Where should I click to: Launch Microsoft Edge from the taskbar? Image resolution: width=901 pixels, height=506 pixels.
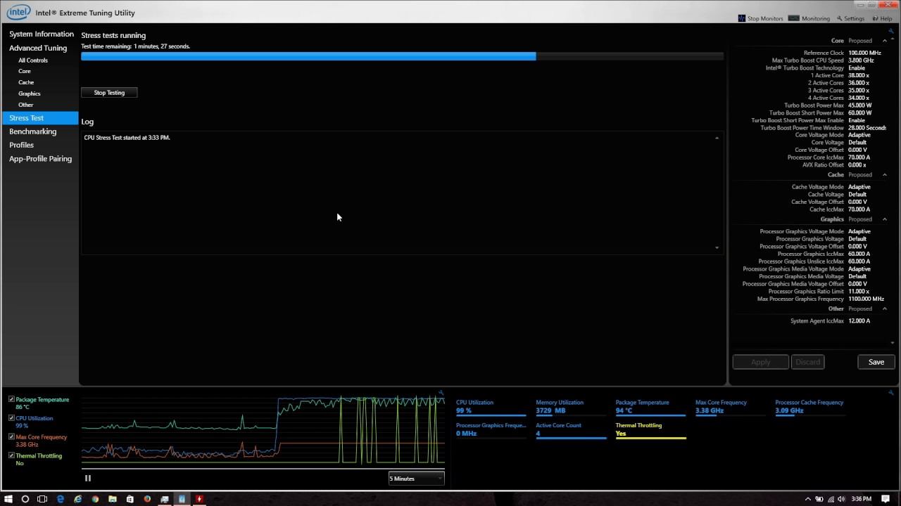61,499
